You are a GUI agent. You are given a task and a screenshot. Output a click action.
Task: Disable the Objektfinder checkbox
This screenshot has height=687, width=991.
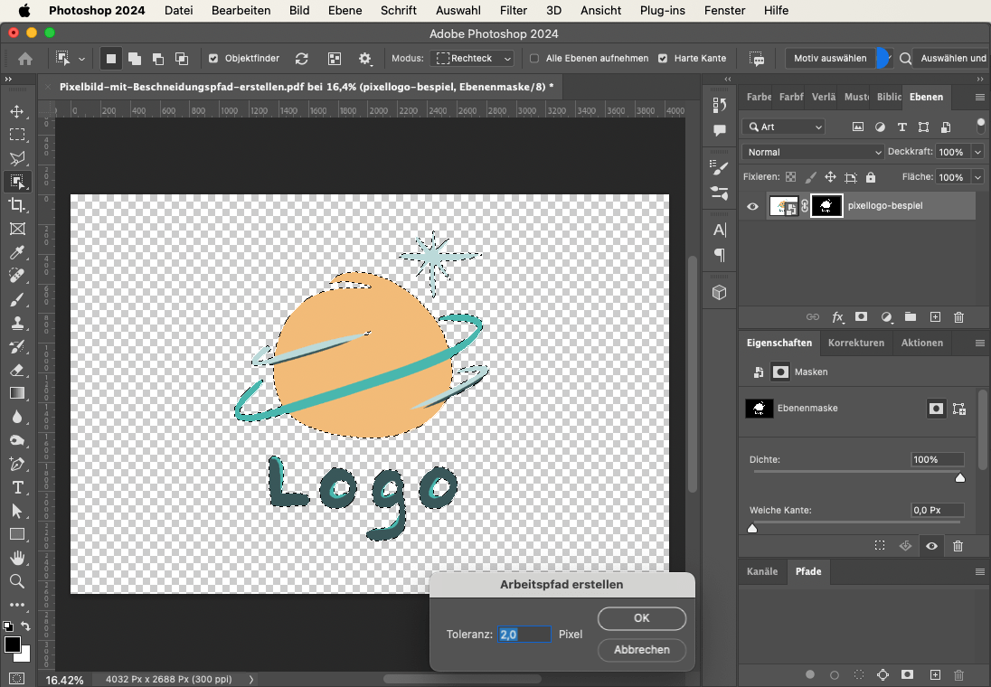213,59
